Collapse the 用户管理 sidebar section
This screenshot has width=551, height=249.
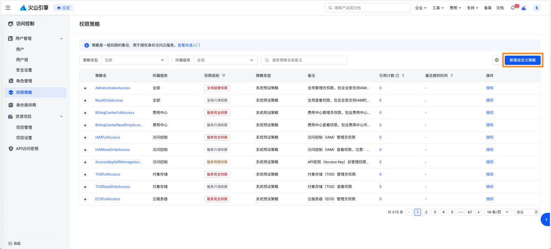tap(61, 39)
